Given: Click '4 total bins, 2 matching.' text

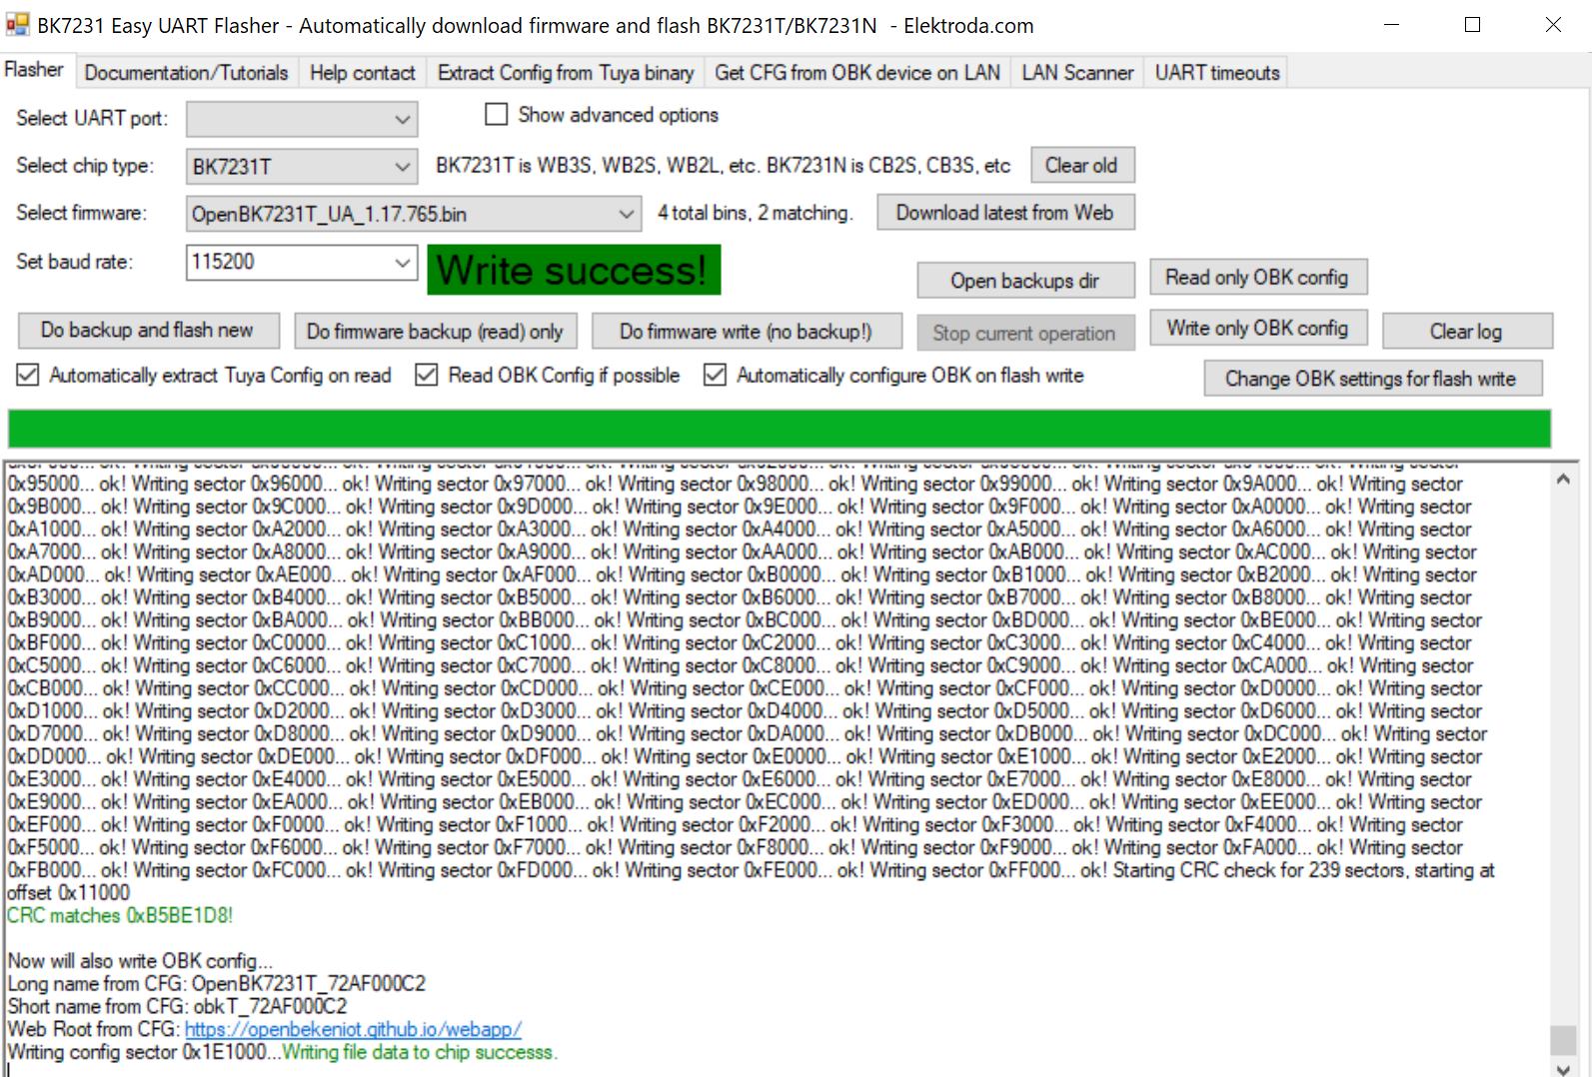Looking at the screenshot, I should pos(756,213).
